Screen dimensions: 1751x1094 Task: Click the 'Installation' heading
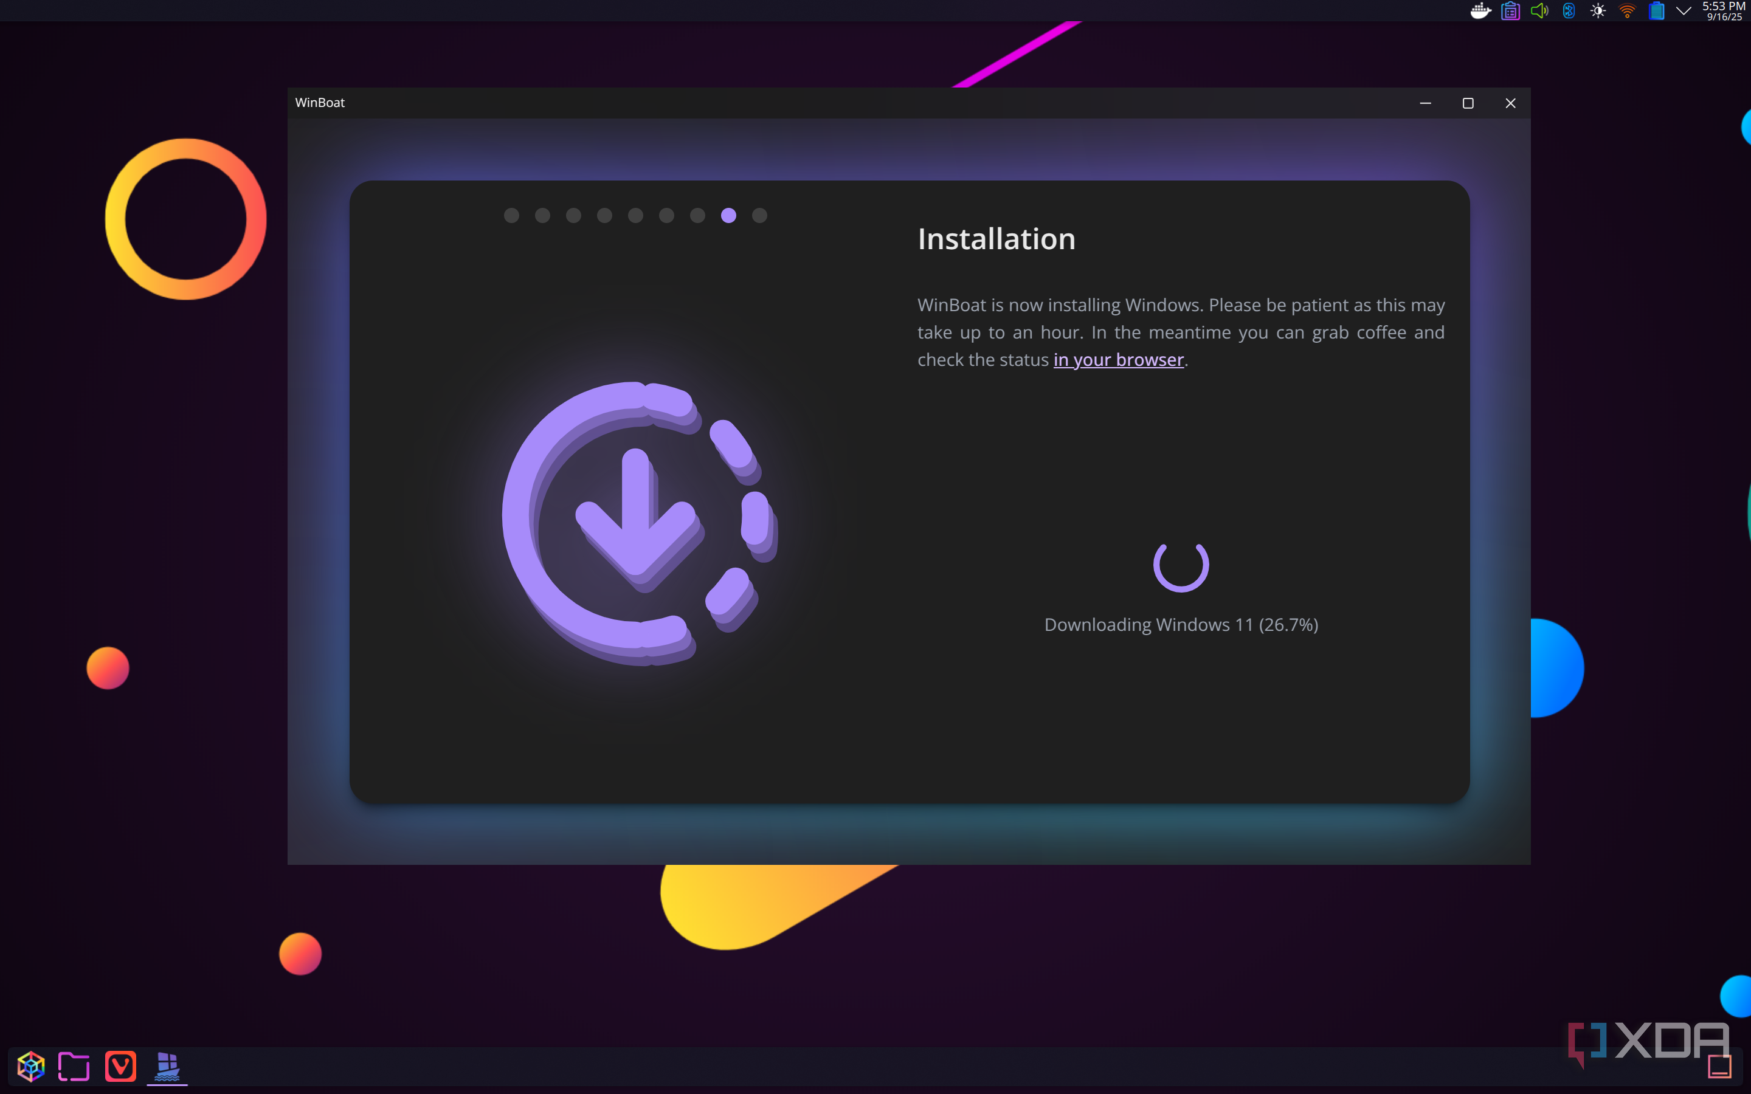pos(996,239)
